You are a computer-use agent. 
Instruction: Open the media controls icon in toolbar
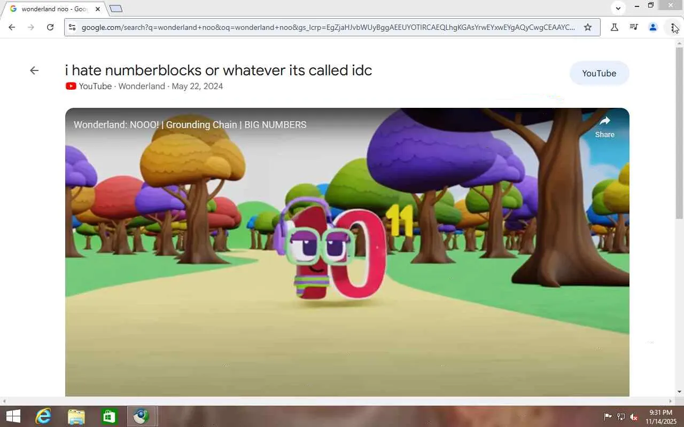[x=634, y=27]
